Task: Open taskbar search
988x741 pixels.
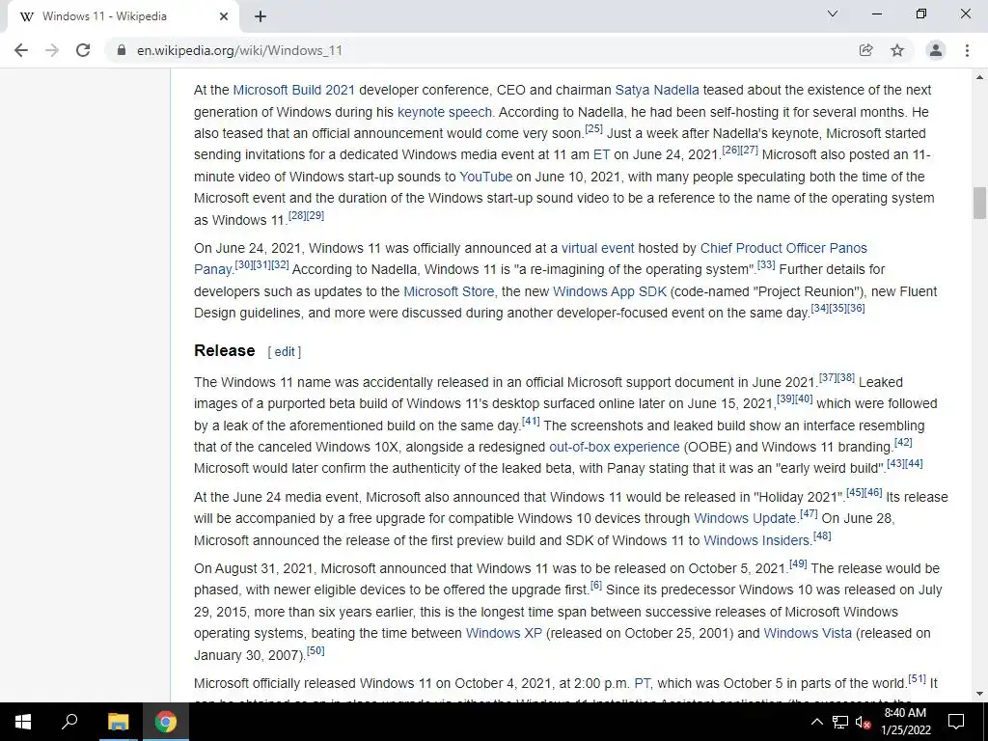Action: (69, 722)
